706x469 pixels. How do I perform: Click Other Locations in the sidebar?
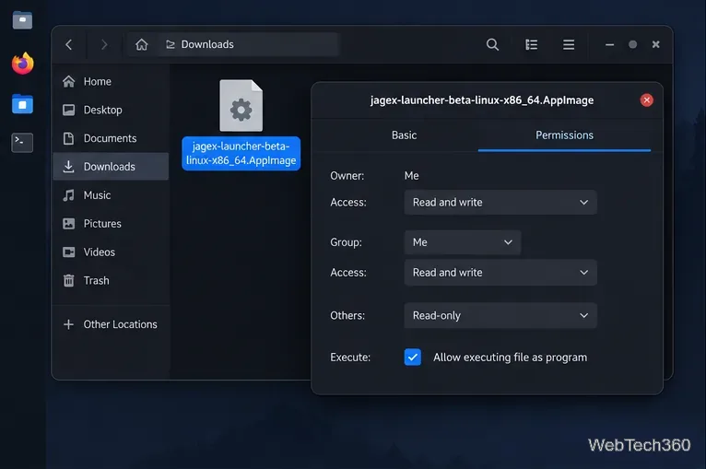tap(111, 324)
